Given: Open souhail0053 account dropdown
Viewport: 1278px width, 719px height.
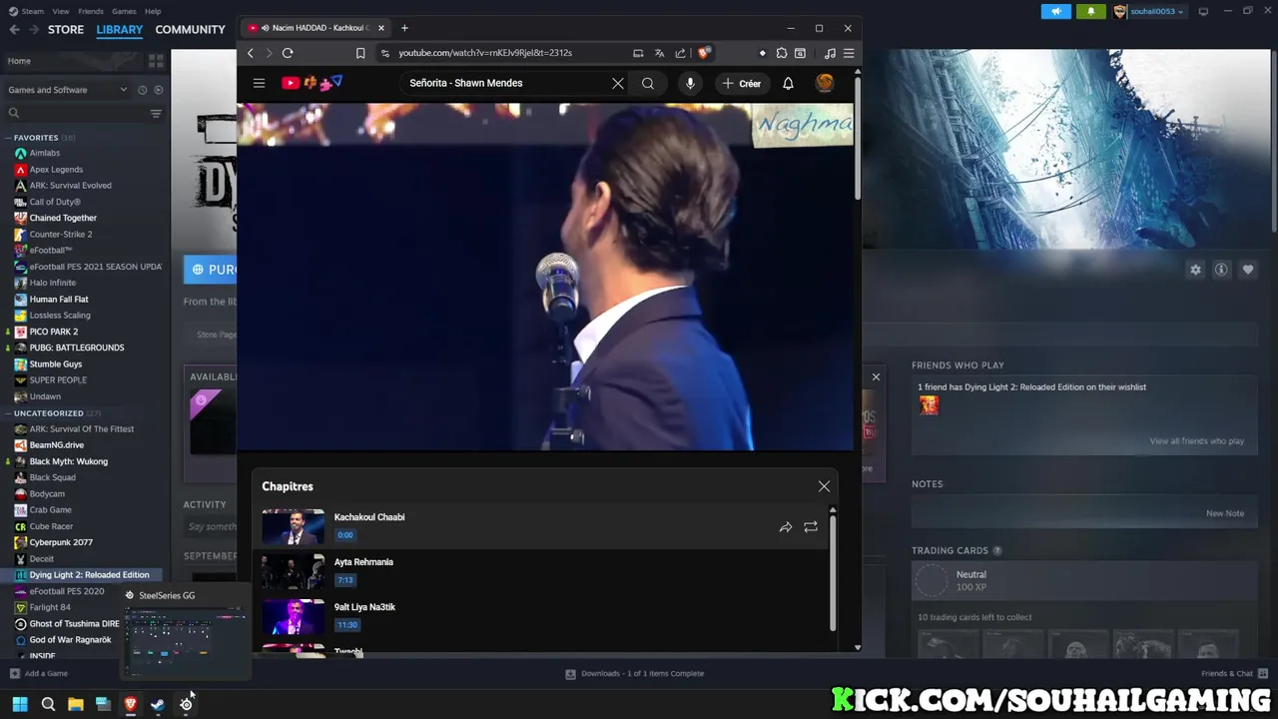Looking at the screenshot, I should click(x=1149, y=11).
